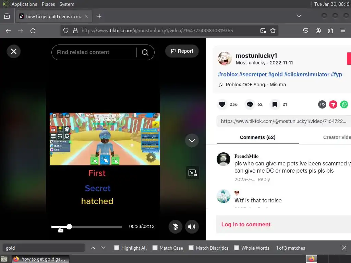The width and height of the screenshot is (351, 263).
Task: Enable Match Diacritics checkbox
Action: coord(191,248)
